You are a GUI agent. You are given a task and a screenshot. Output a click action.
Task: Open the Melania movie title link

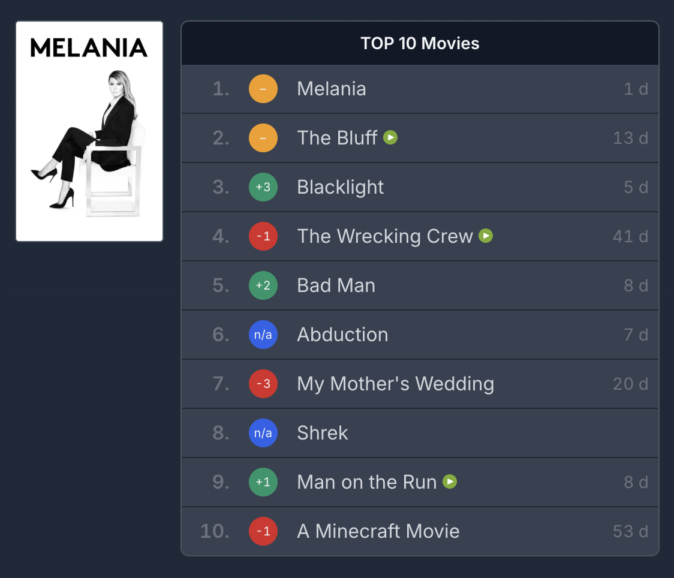tap(332, 89)
